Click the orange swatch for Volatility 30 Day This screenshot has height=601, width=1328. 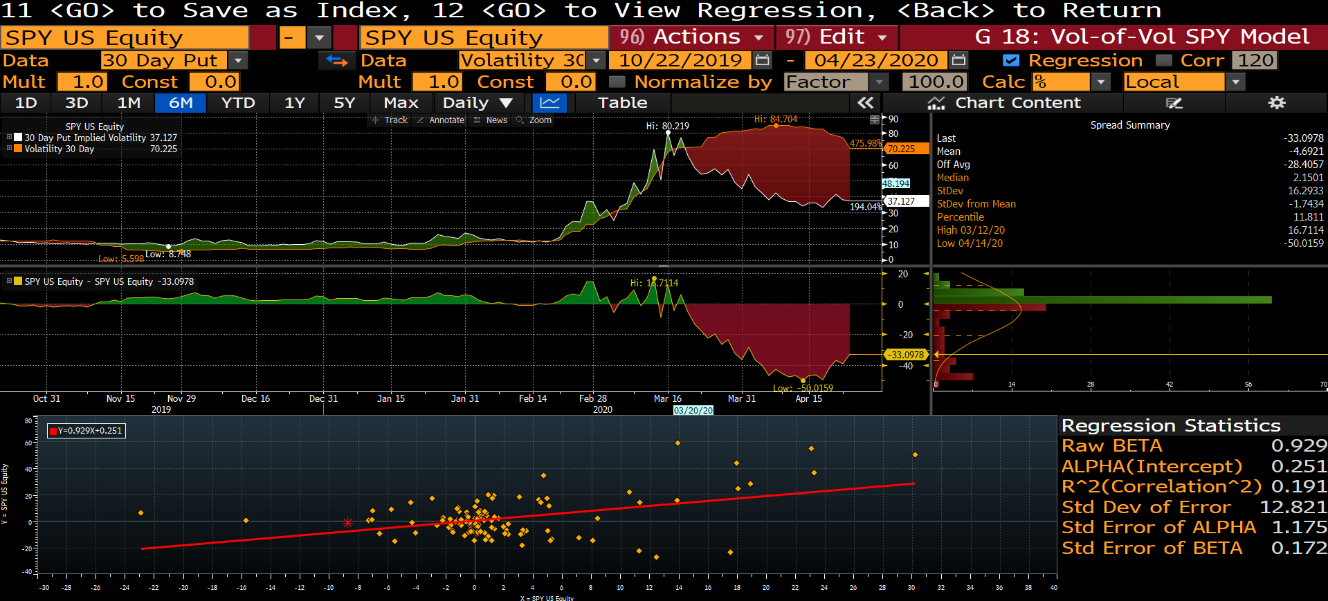(18, 148)
